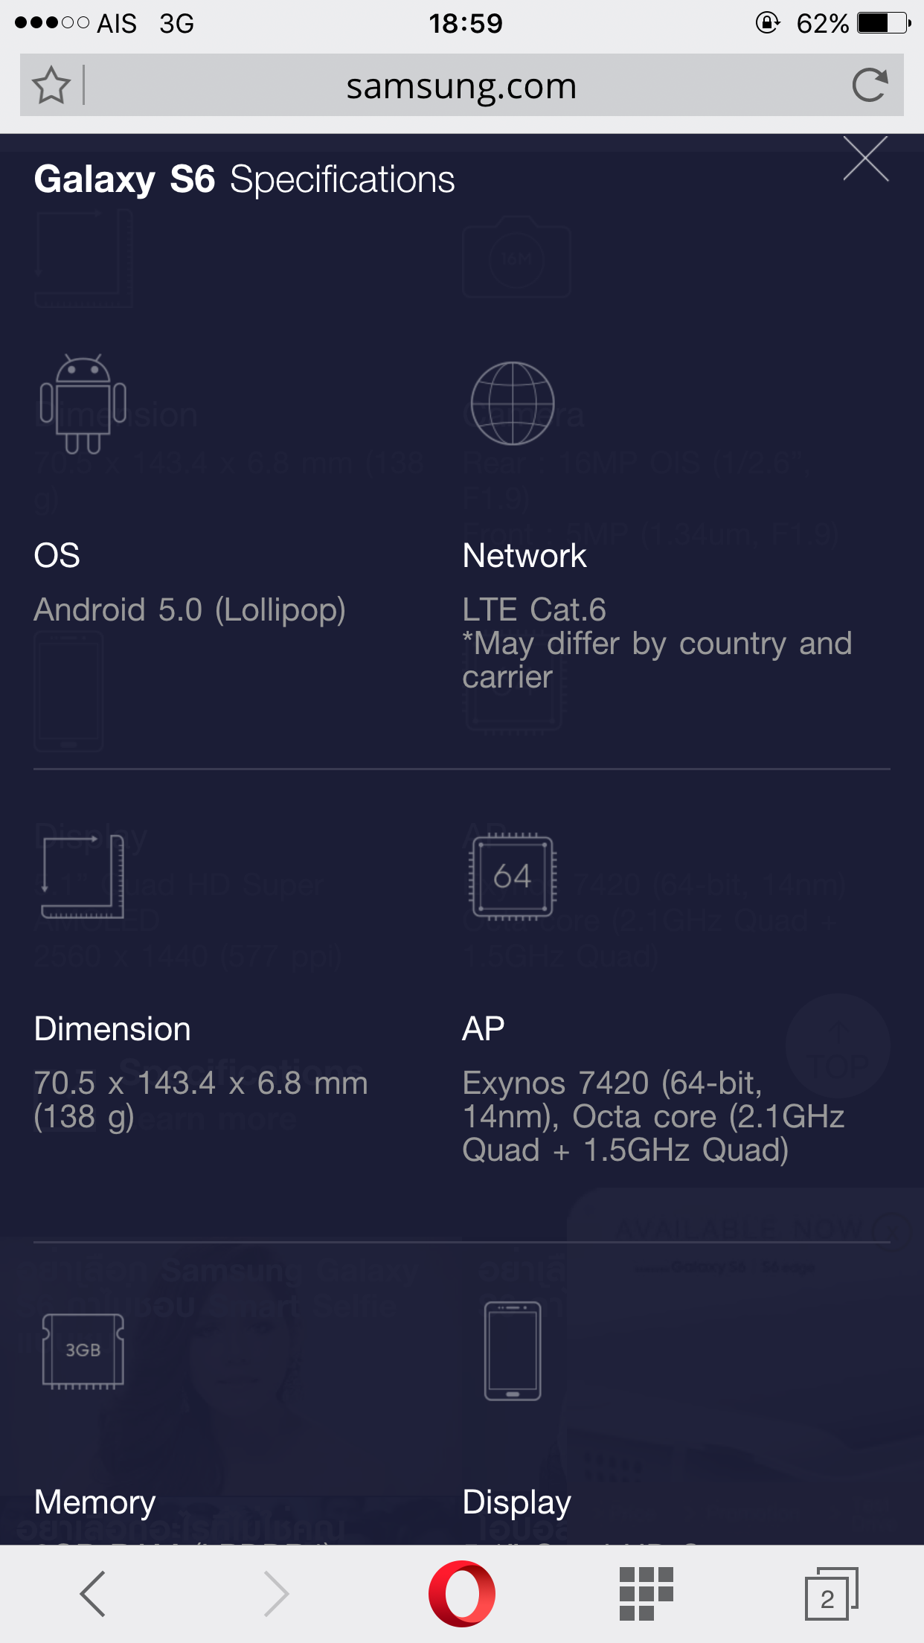This screenshot has height=1643, width=924.
Task: Tap the 64-bit chip AP icon
Action: pos(513,877)
